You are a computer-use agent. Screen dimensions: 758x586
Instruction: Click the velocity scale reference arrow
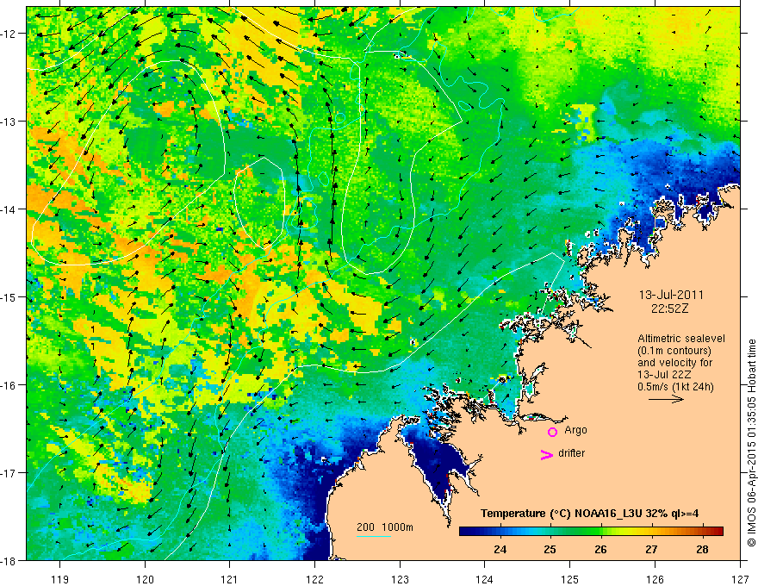(x=666, y=399)
